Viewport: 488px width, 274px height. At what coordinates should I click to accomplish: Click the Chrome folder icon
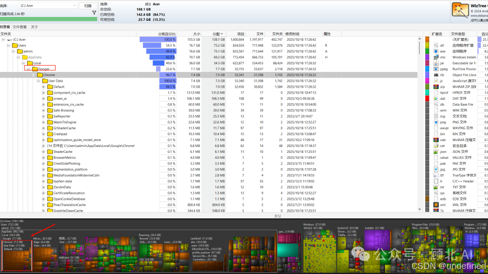(x=40, y=75)
